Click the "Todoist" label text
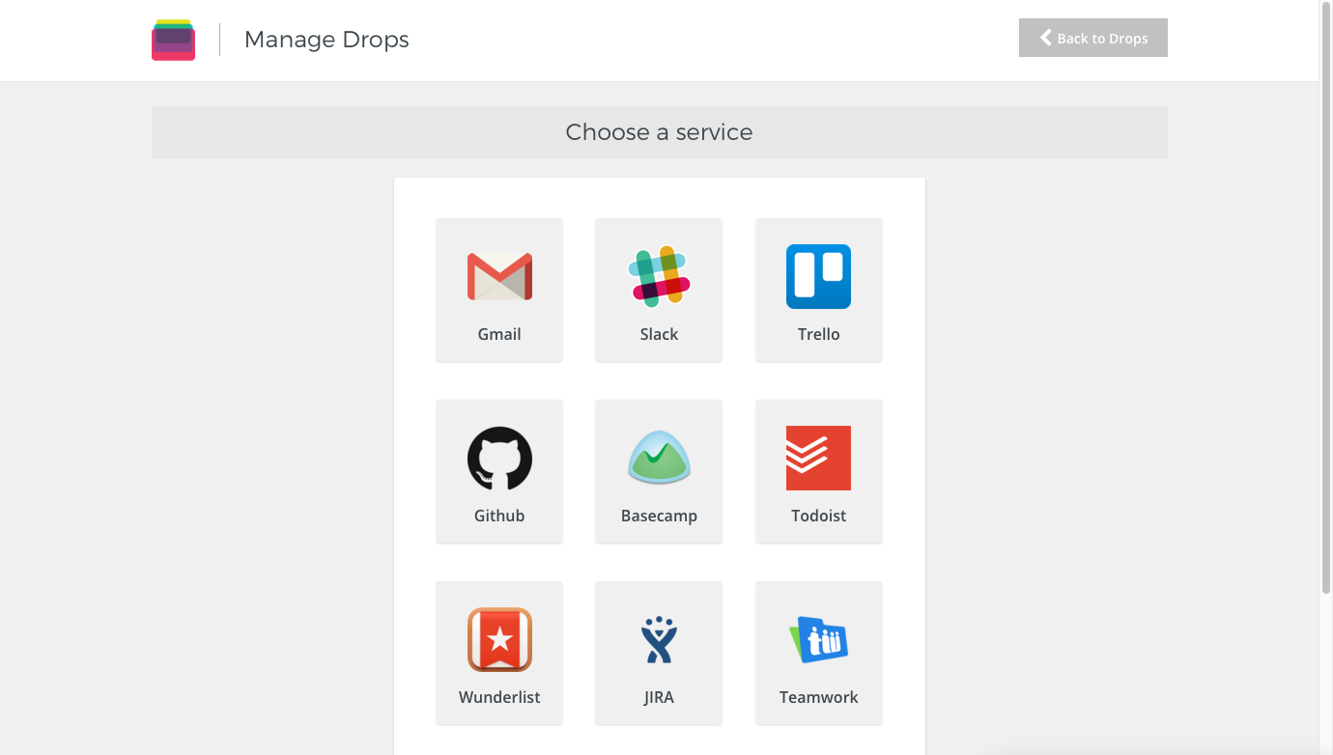Screen dimensions: 1333x755 [x=818, y=516]
